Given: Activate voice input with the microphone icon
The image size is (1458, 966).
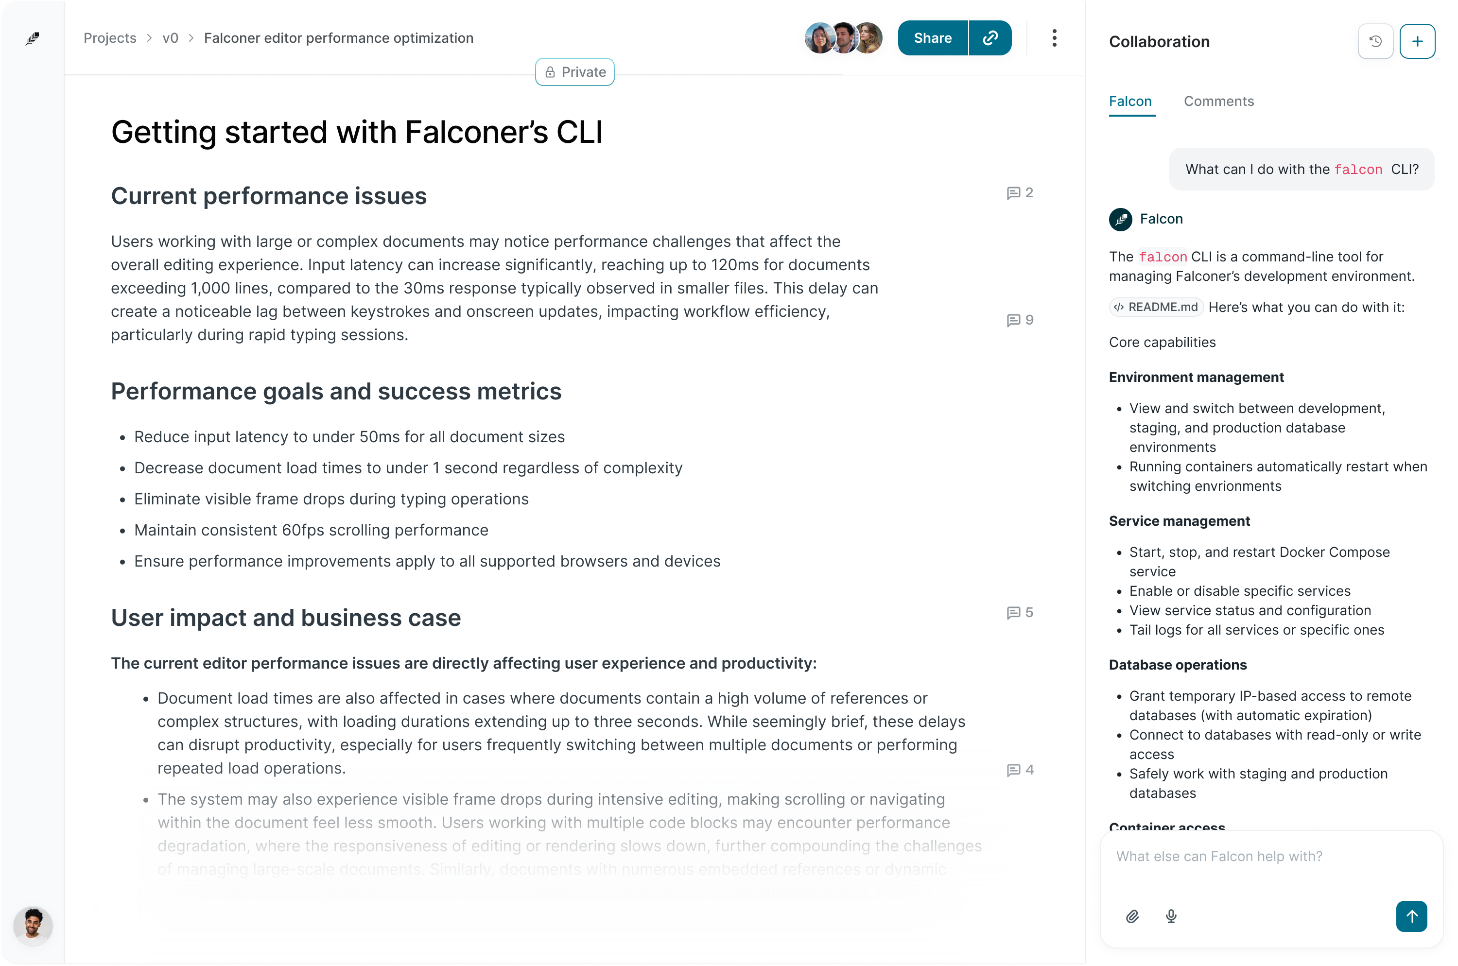Looking at the screenshot, I should 1171,916.
